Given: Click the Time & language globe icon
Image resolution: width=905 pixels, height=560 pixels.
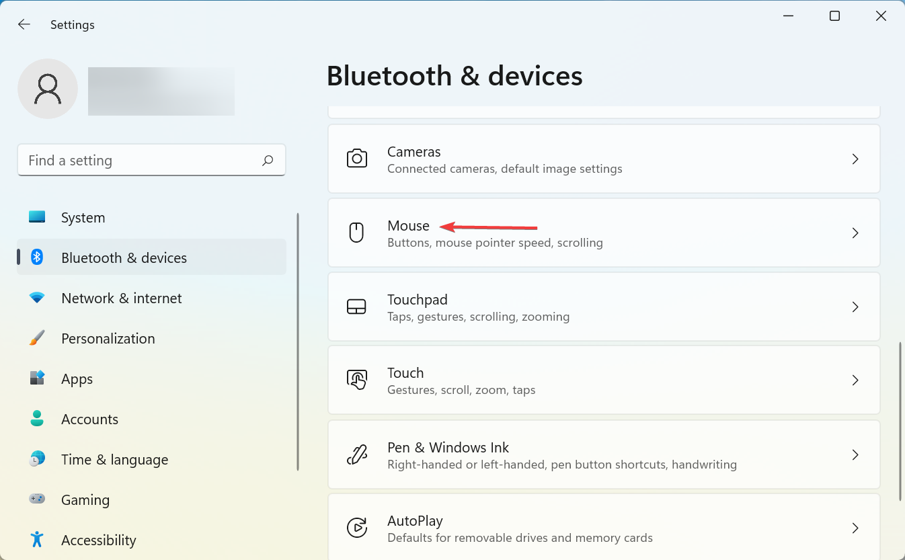Looking at the screenshot, I should click(37, 458).
